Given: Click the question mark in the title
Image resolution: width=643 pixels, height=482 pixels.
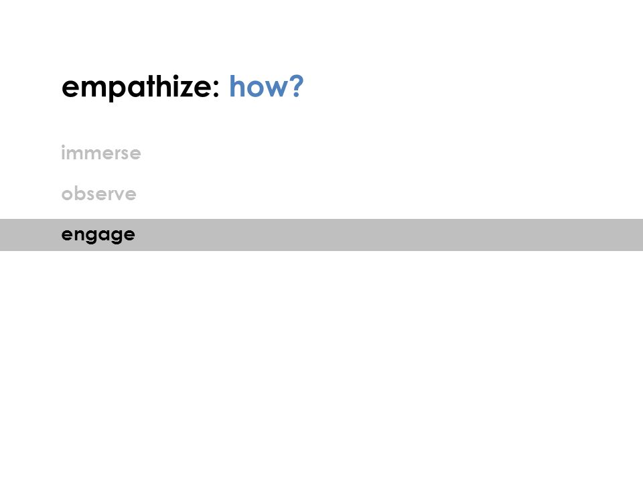Looking at the screenshot, I should click(295, 86).
